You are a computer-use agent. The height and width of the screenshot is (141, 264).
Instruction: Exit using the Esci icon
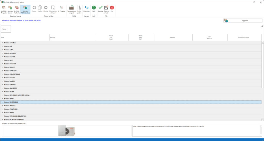[x=112, y=9]
